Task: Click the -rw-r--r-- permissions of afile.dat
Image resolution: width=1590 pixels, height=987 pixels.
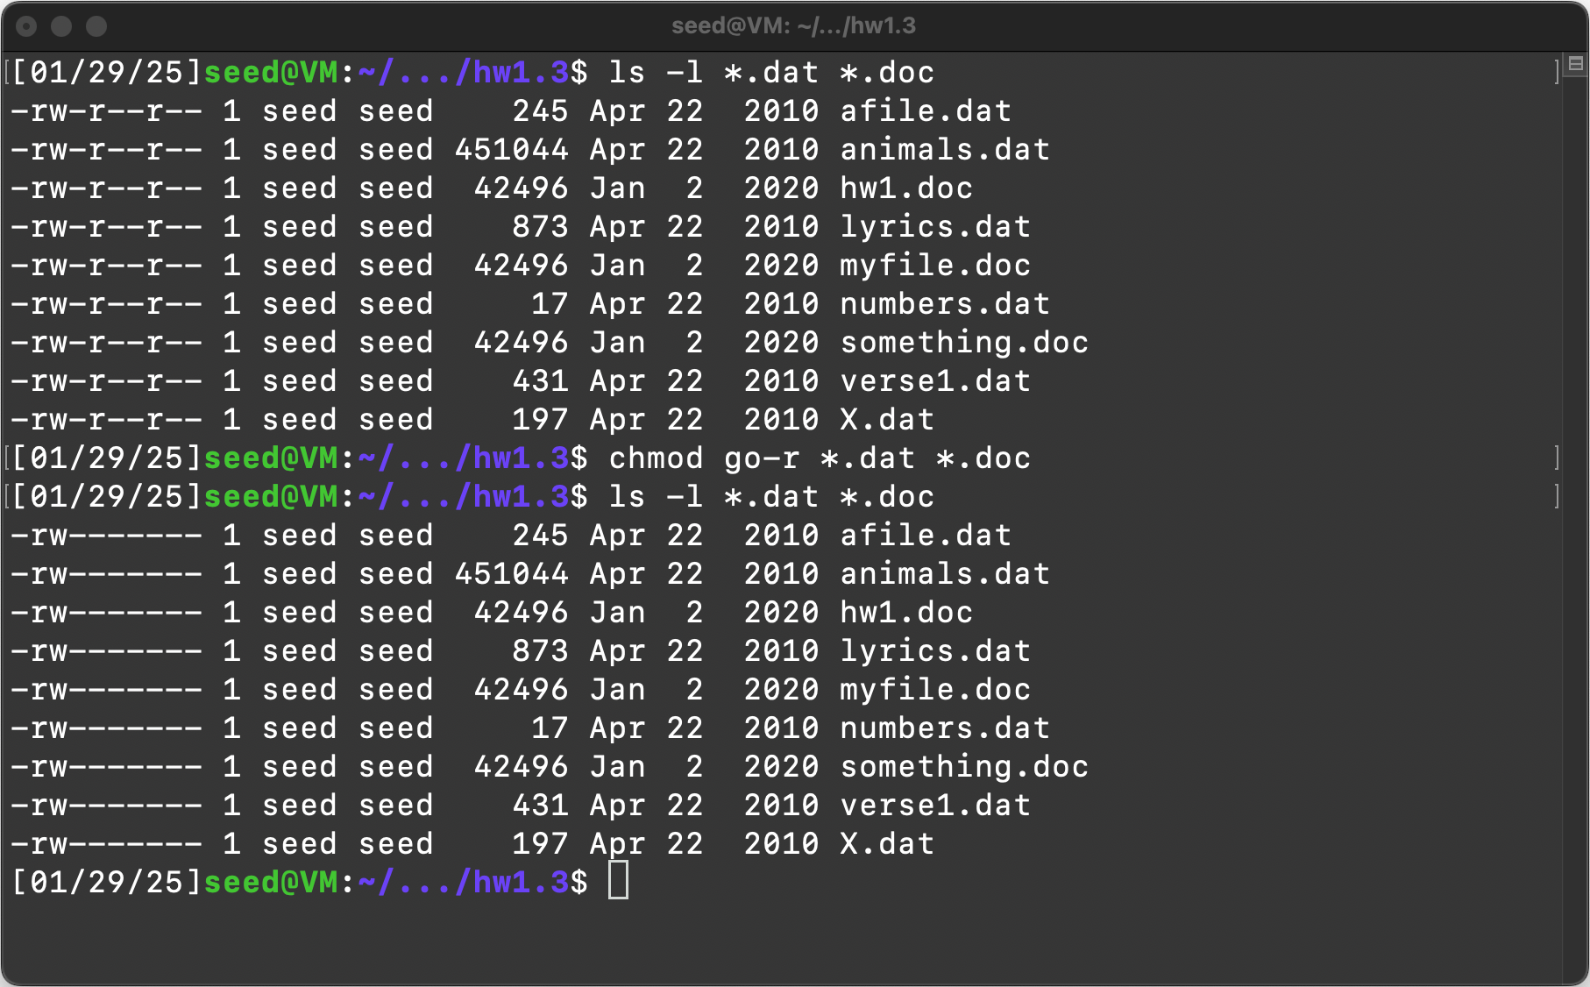Action: pyautogui.click(x=107, y=111)
